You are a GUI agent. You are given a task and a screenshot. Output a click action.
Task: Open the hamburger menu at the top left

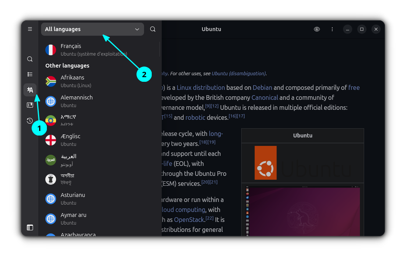coord(30,29)
